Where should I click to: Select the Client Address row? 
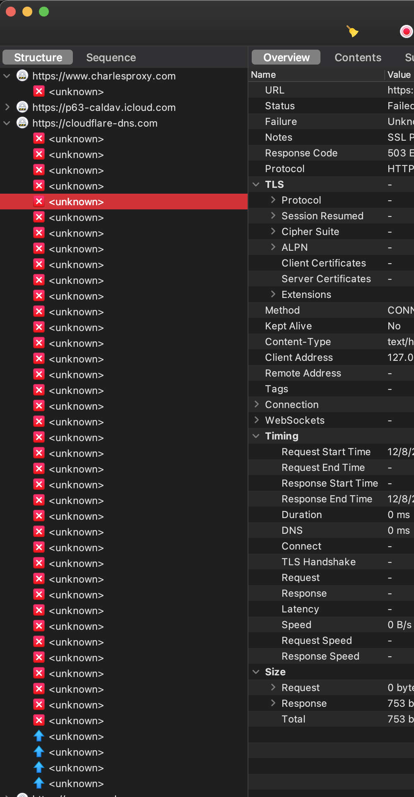tap(331, 357)
